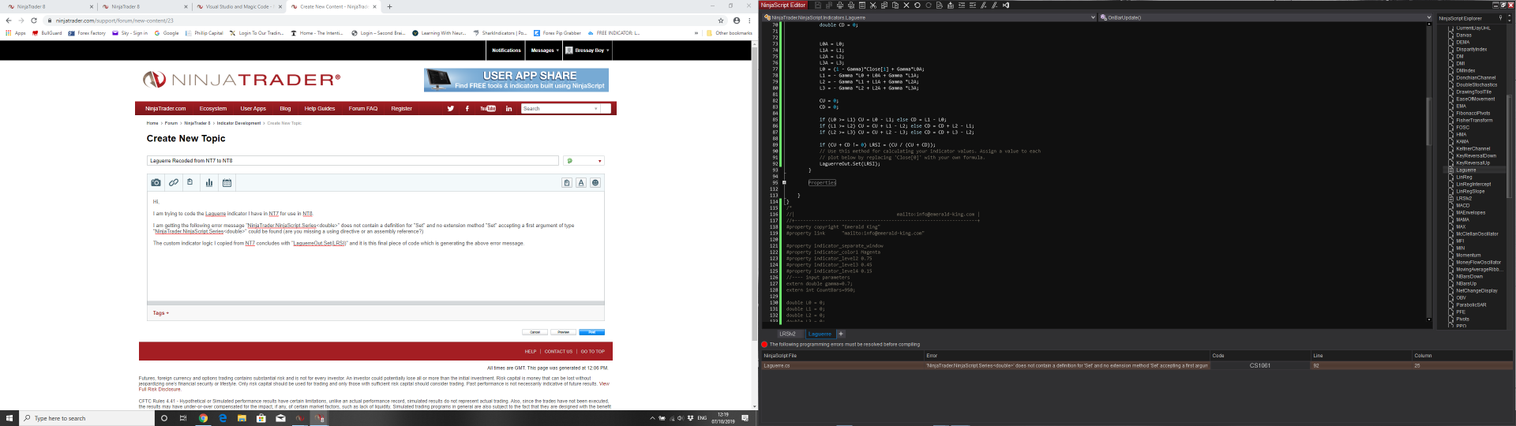Image resolution: width=1516 pixels, height=426 pixels.
Task: Show more bookmarks via the chevron
Action: (696, 33)
